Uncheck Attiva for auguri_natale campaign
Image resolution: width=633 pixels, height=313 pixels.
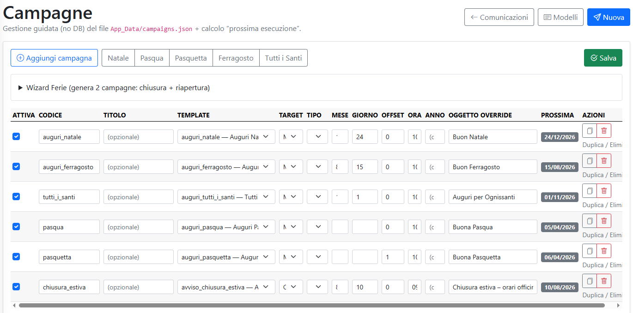[16, 136]
